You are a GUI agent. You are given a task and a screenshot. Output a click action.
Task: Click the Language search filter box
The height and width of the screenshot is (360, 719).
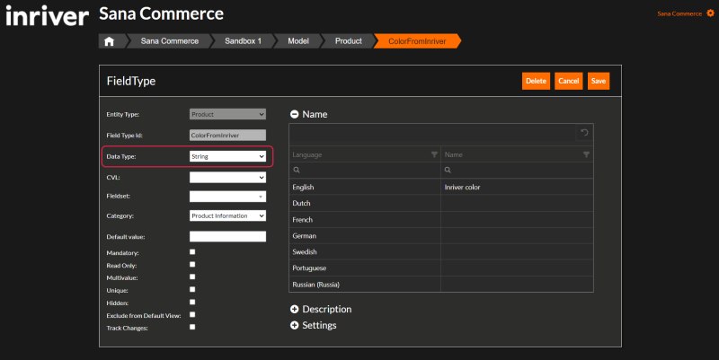tap(365, 170)
